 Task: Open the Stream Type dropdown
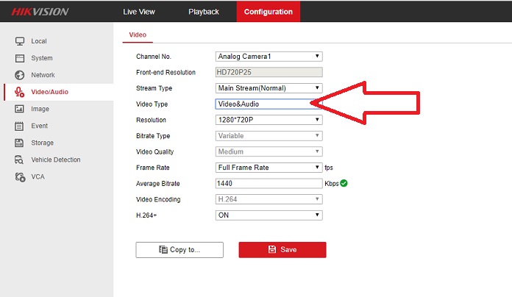[x=269, y=88]
